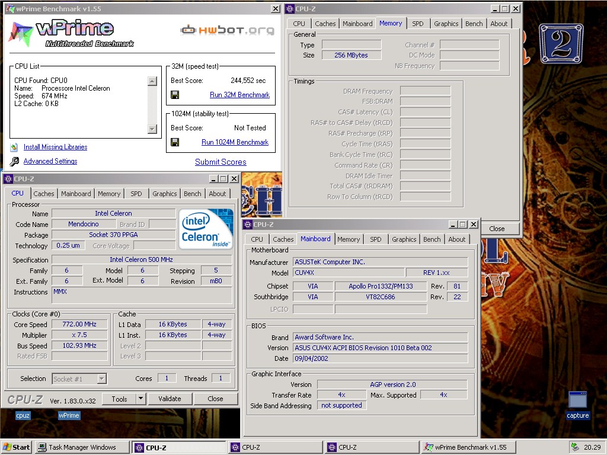Image resolution: width=607 pixels, height=455 pixels.
Task: Click CPU List scrollbar up arrow
Action: [x=152, y=81]
